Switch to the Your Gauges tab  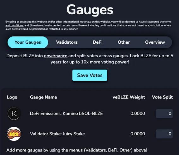pyautogui.click(x=28, y=42)
